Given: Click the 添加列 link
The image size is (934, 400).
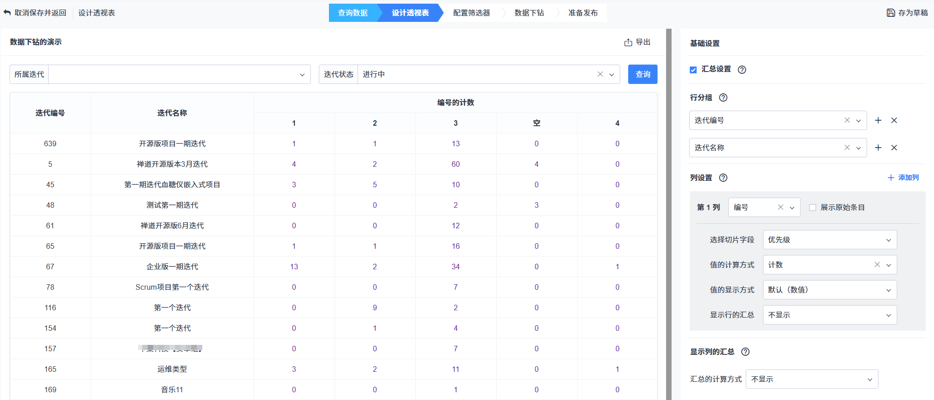Looking at the screenshot, I should [x=903, y=178].
